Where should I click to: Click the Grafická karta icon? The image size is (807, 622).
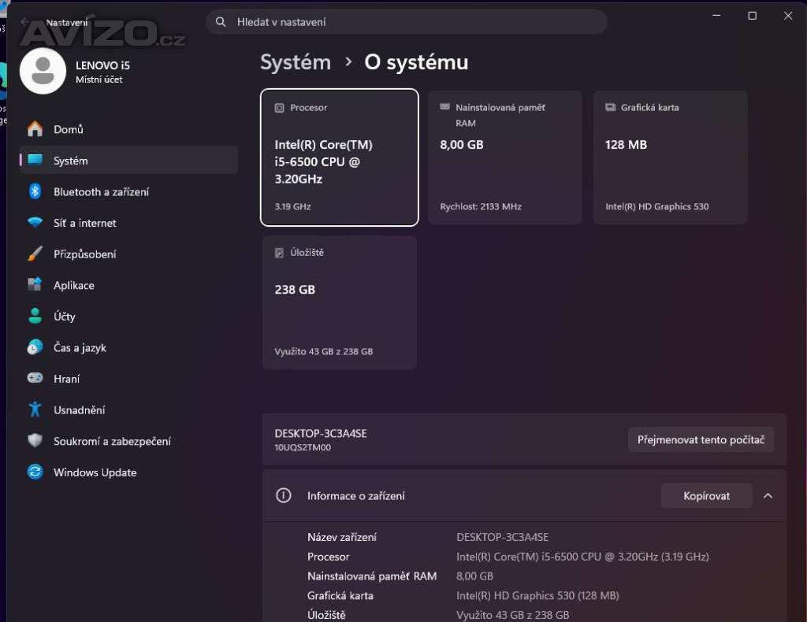[x=611, y=107]
